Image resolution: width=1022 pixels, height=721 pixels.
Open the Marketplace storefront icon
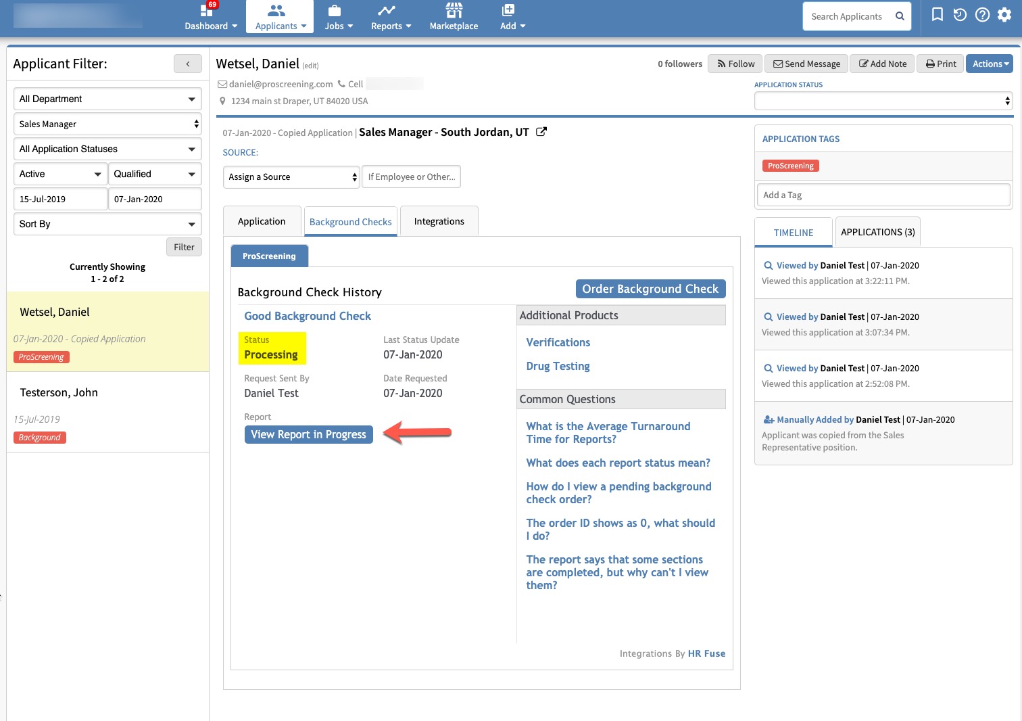pos(454,11)
